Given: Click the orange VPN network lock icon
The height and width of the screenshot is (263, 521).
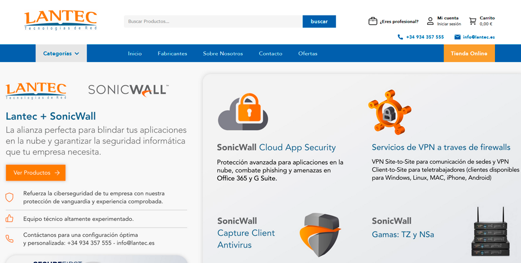Looking at the screenshot, I should 390,112.
